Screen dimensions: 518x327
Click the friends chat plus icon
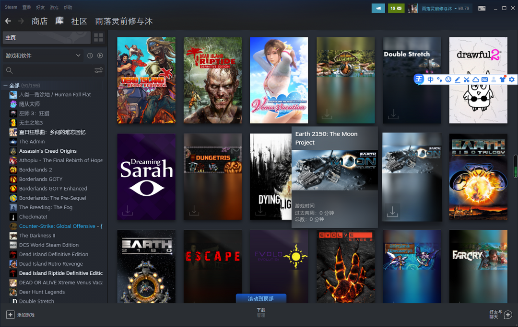click(x=508, y=315)
